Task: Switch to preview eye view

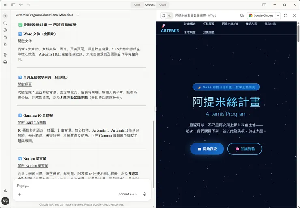Action: coord(164,15)
